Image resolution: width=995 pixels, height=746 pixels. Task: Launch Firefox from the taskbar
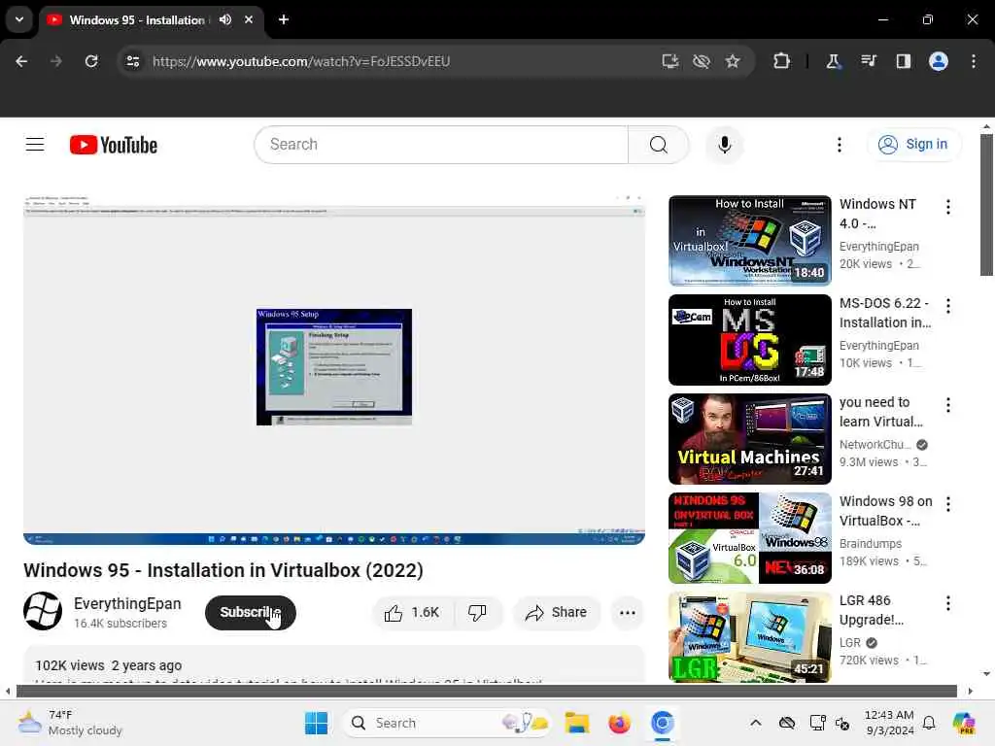click(619, 723)
